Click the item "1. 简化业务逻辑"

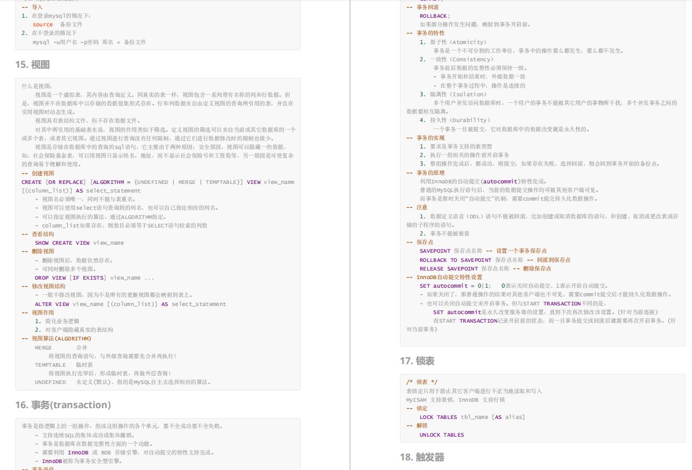click(x=57, y=321)
